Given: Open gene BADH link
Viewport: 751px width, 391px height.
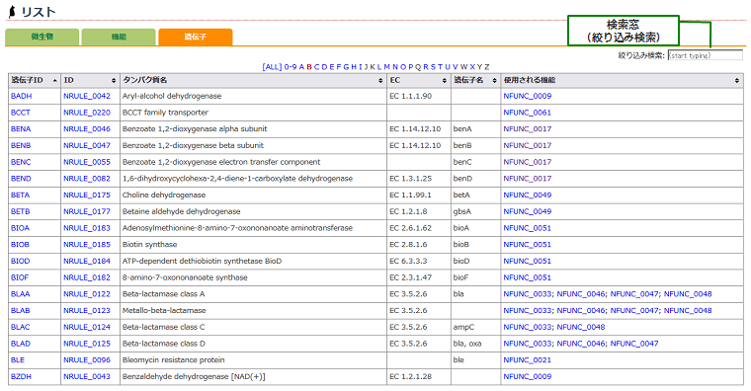Looking at the screenshot, I should (21, 96).
